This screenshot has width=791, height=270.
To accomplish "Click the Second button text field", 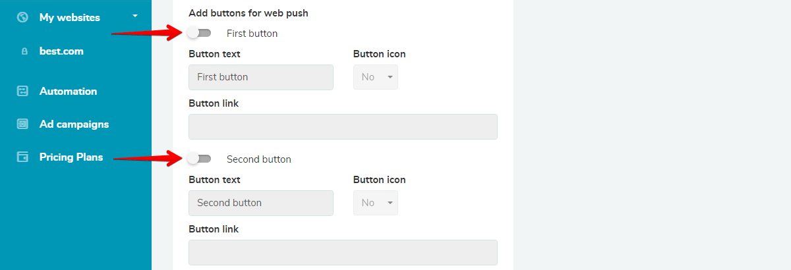I will (261, 203).
